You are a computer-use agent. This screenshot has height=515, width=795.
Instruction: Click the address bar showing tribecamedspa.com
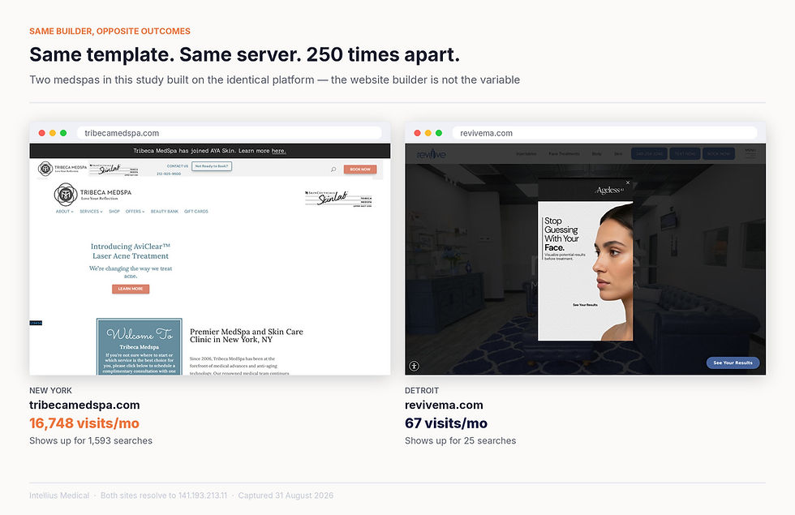(229, 133)
